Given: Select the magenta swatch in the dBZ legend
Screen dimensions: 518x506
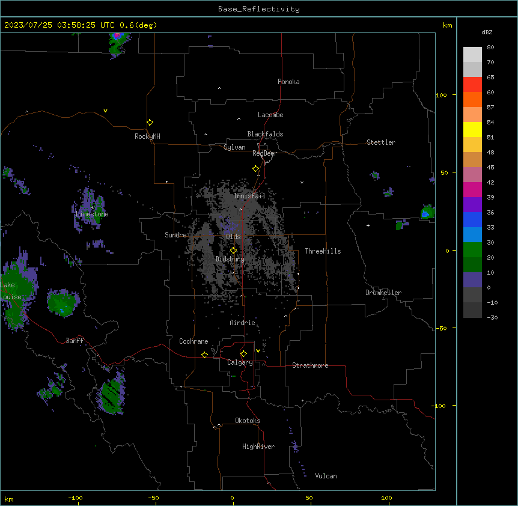Looking at the screenshot, I should click(x=472, y=189).
